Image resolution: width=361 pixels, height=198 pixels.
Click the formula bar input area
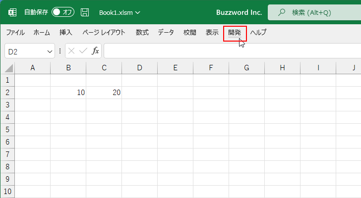pyautogui.click(x=232, y=51)
